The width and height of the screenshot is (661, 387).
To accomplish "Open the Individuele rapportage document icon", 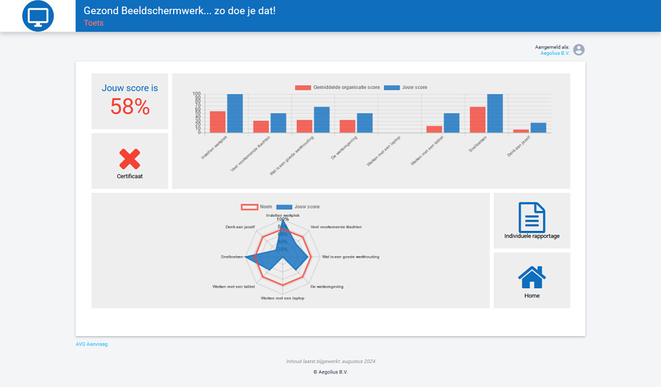I will pyautogui.click(x=532, y=217).
